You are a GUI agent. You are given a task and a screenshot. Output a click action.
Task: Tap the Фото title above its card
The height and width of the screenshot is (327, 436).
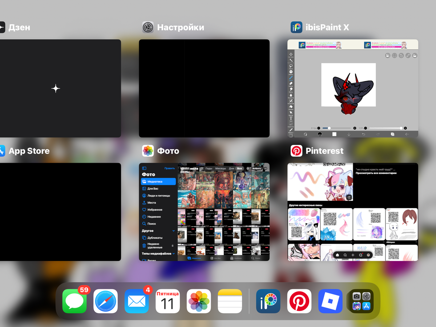tap(168, 151)
